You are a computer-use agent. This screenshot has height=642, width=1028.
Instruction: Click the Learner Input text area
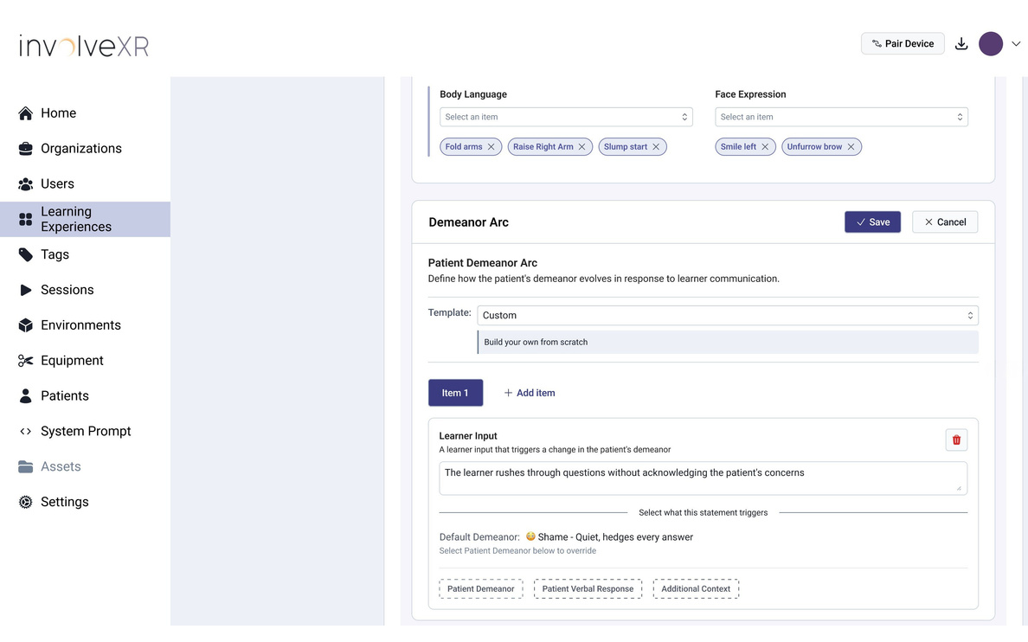click(703, 478)
